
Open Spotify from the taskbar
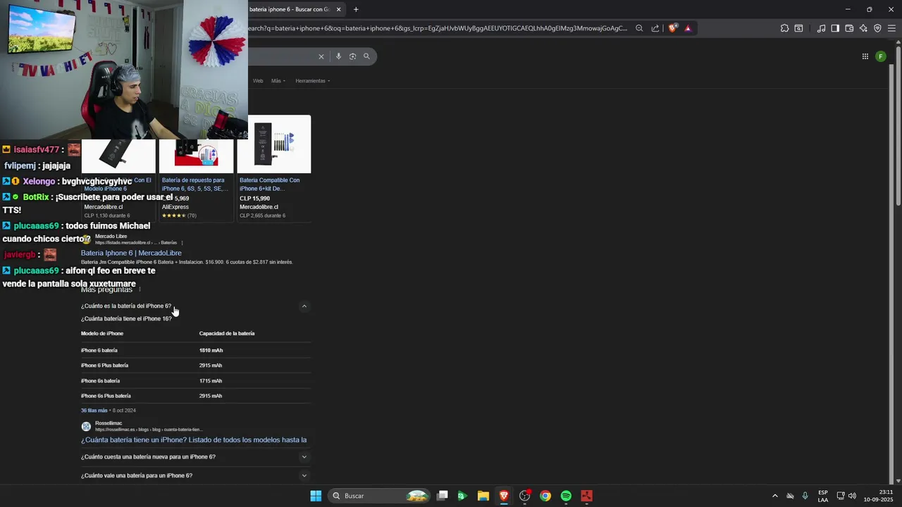566,496
